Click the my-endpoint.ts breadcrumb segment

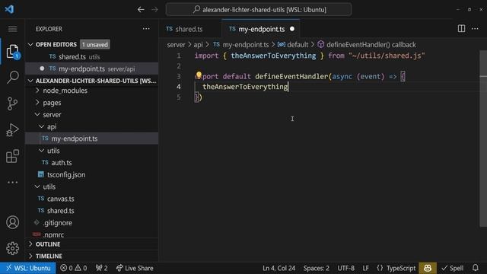tap(241, 45)
